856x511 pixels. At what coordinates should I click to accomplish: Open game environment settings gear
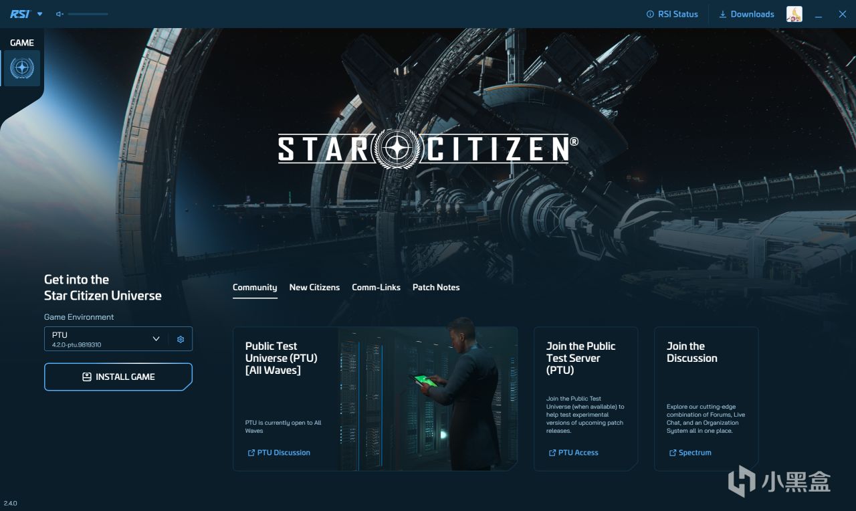(181, 339)
